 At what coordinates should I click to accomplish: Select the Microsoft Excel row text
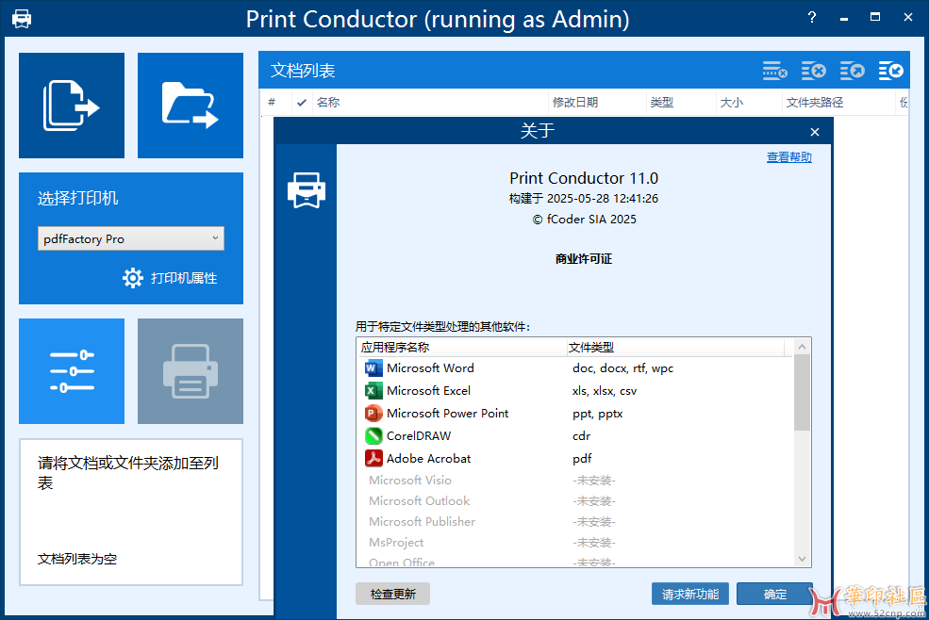tap(428, 391)
